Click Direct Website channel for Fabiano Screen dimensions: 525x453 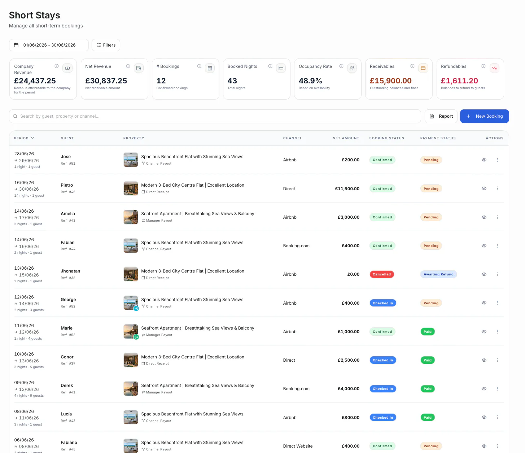298,446
